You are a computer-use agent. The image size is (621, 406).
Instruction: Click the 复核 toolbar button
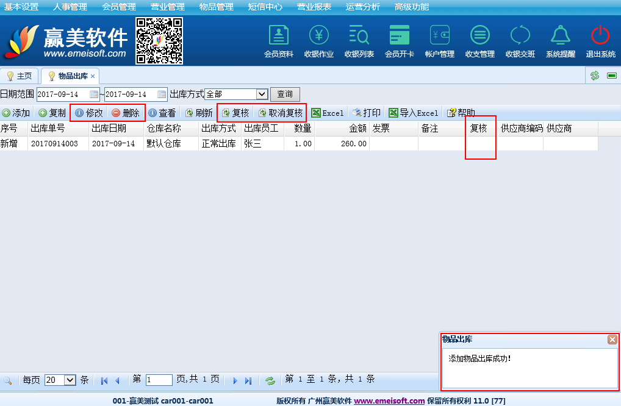(235, 113)
